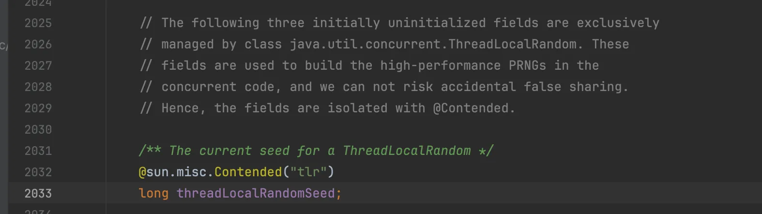This screenshot has height=214, width=762.
Task: Click the sun.misc package reference
Action: [x=176, y=172]
